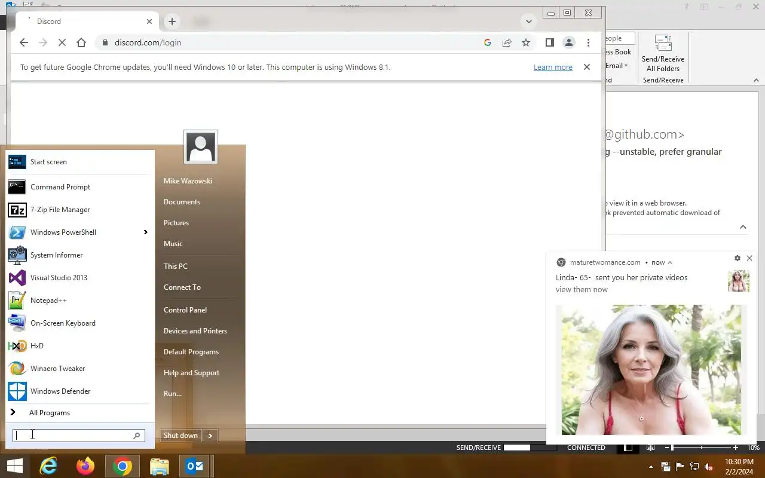Open Documents from Start menu
765x478 pixels.
[182, 202]
